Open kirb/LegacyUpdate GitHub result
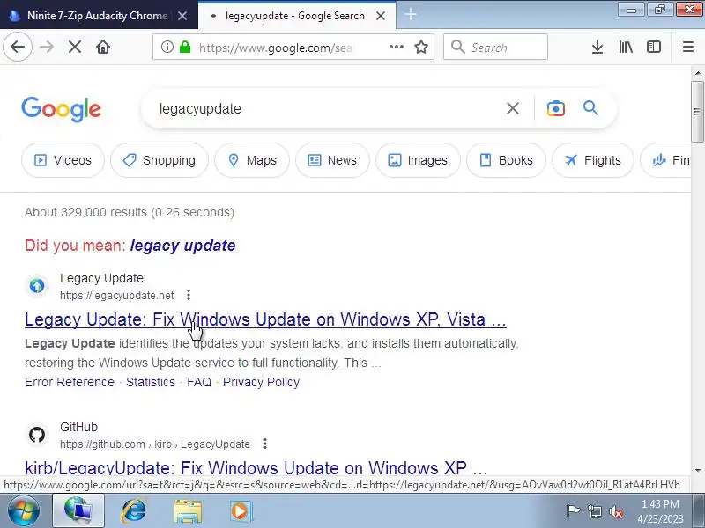This screenshot has height=528, width=705. [x=256, y=467]
